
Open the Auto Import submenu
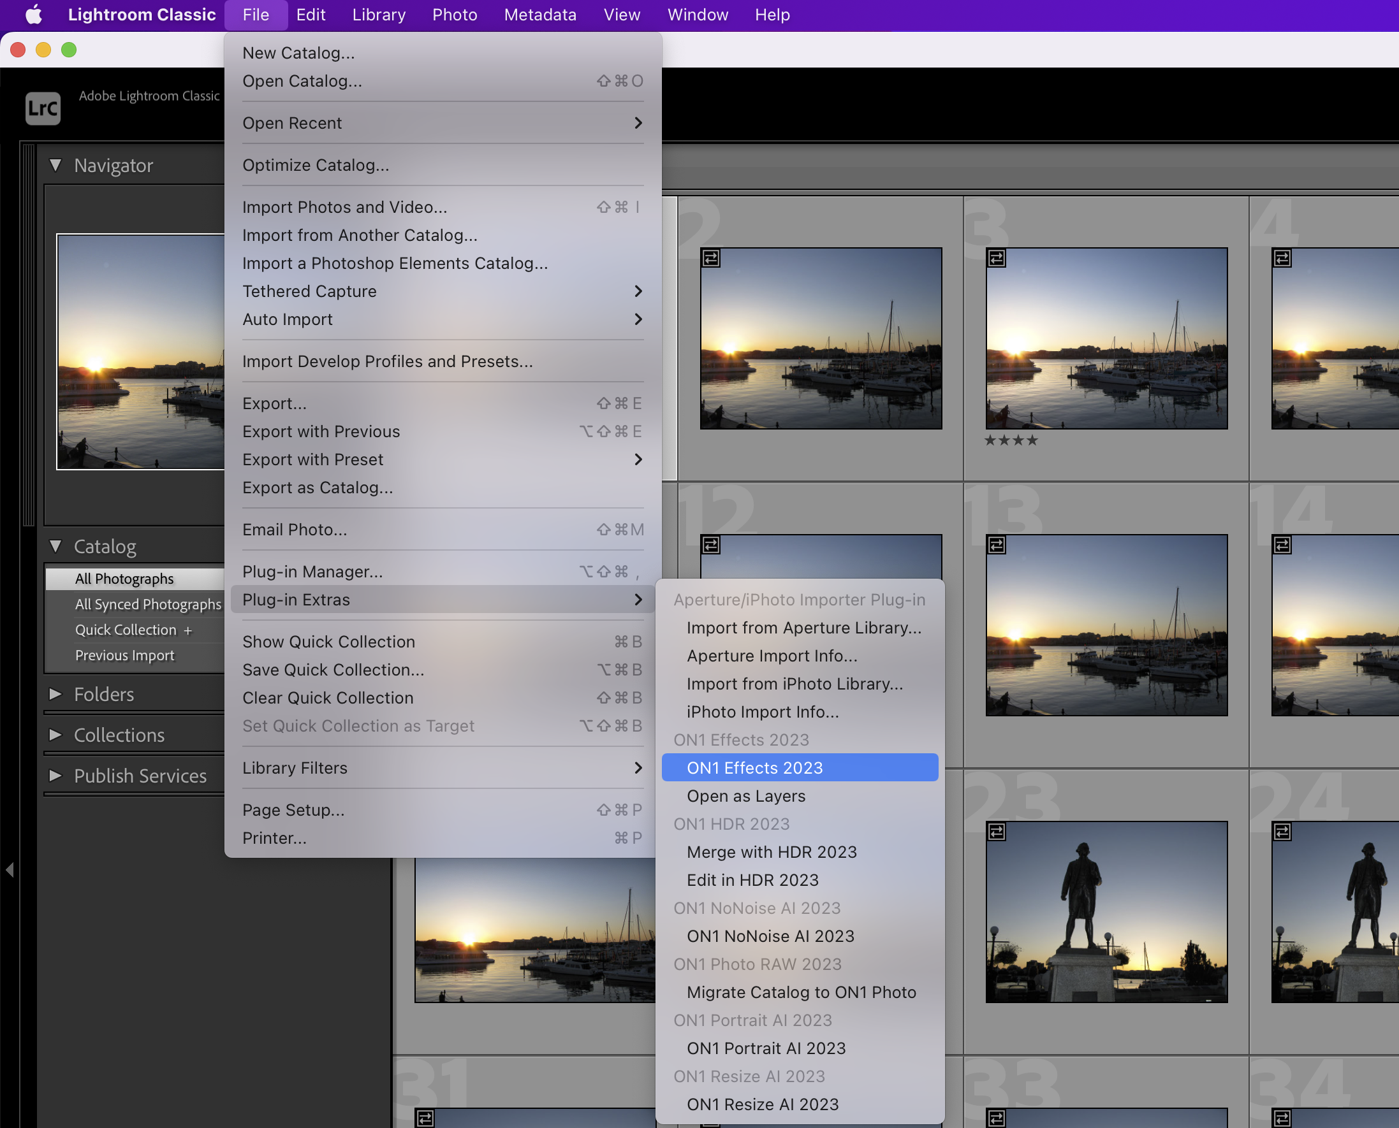(x=443, y=319)
